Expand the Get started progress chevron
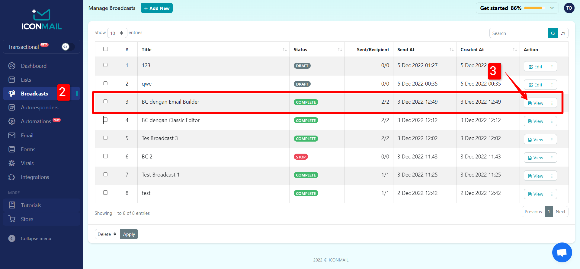Image resolution: width=580 pixels, height=269 pixels. [x=552, y=8]
